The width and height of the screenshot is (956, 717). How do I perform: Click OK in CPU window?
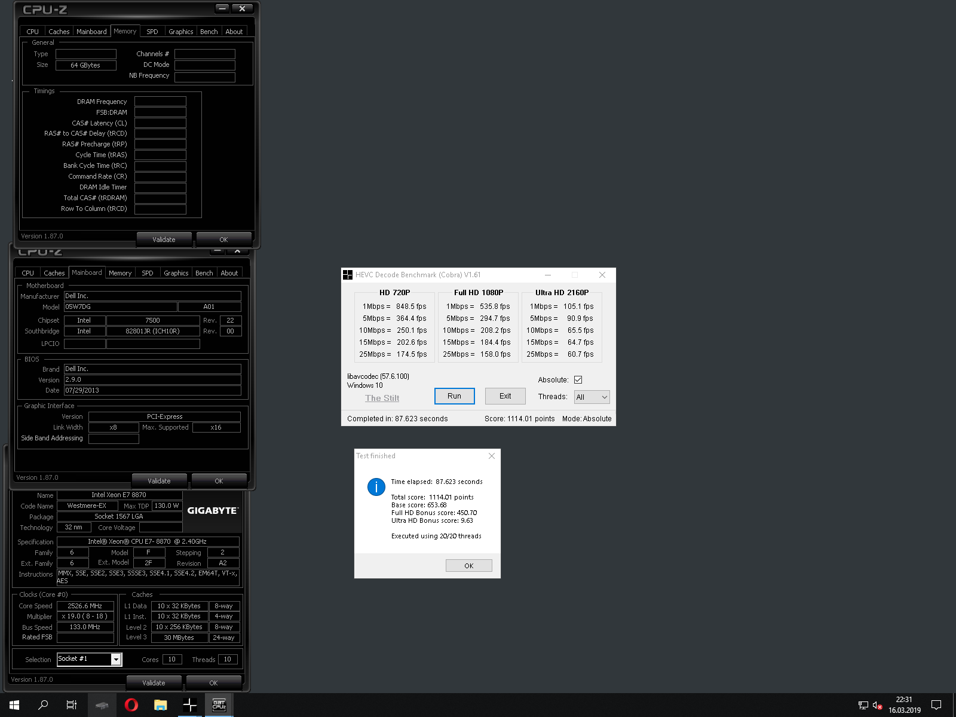click(213, 683)
